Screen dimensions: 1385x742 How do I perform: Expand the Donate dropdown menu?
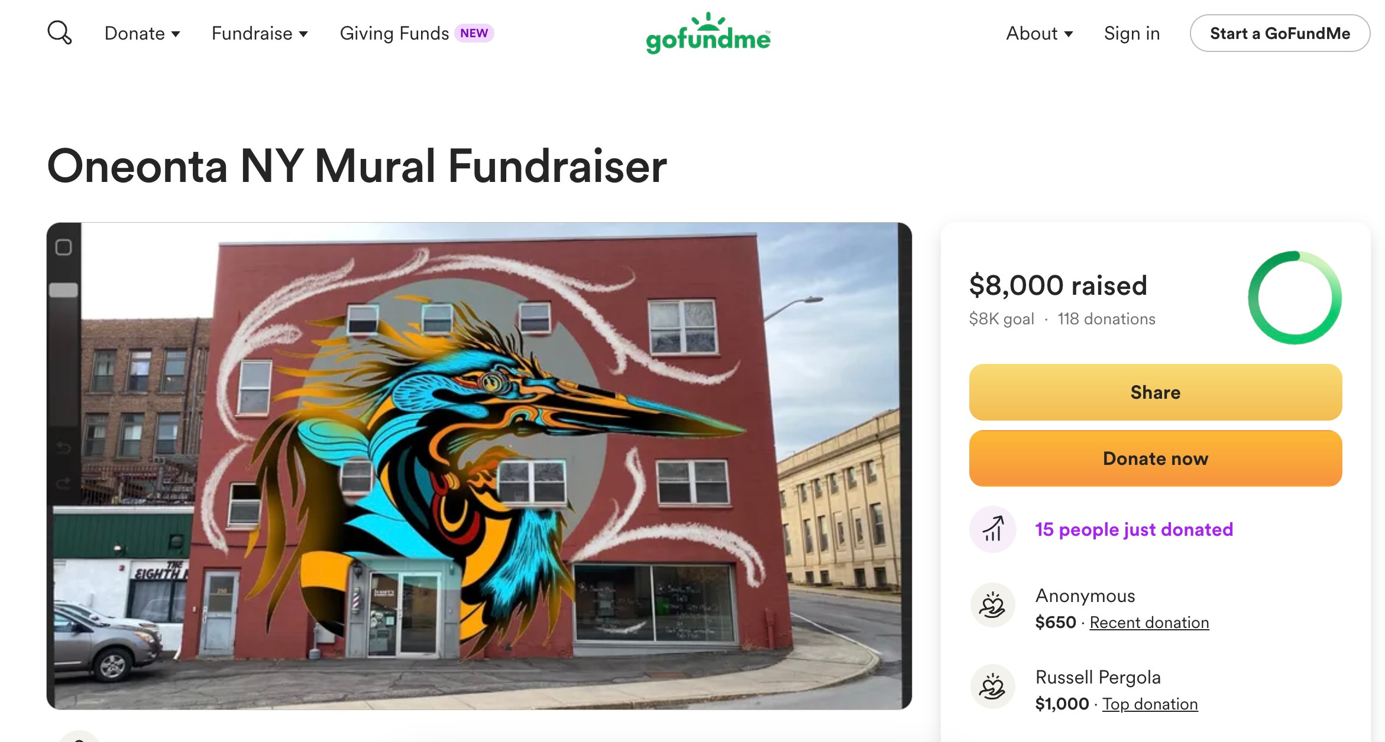[142, 33]
